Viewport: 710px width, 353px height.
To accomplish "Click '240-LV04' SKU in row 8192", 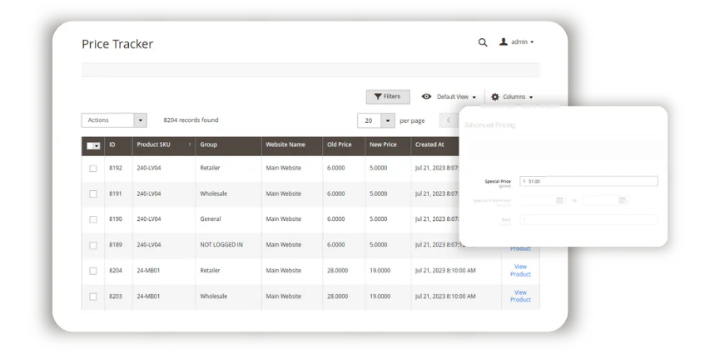I will [x=149, y=168].
